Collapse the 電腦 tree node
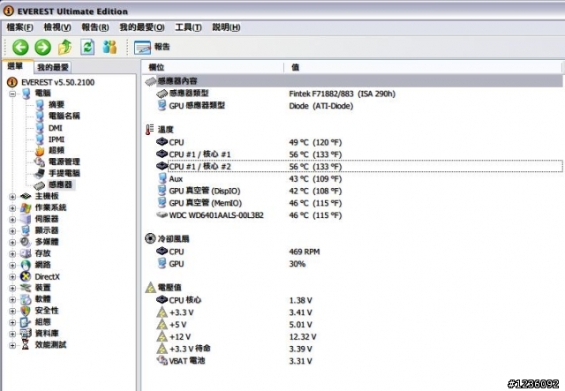This screenshot has height=391, width=565. 12,94
